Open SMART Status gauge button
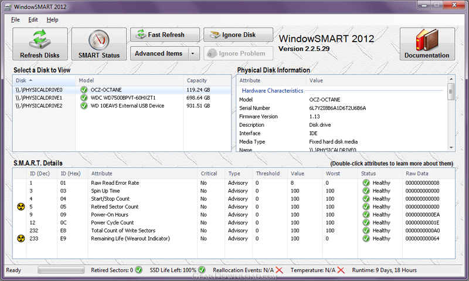469x281 pixels. 99,44
